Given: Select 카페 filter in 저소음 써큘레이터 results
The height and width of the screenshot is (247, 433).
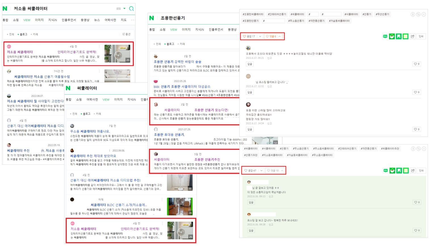Looking at the screenshot, I should click(34, 34).
